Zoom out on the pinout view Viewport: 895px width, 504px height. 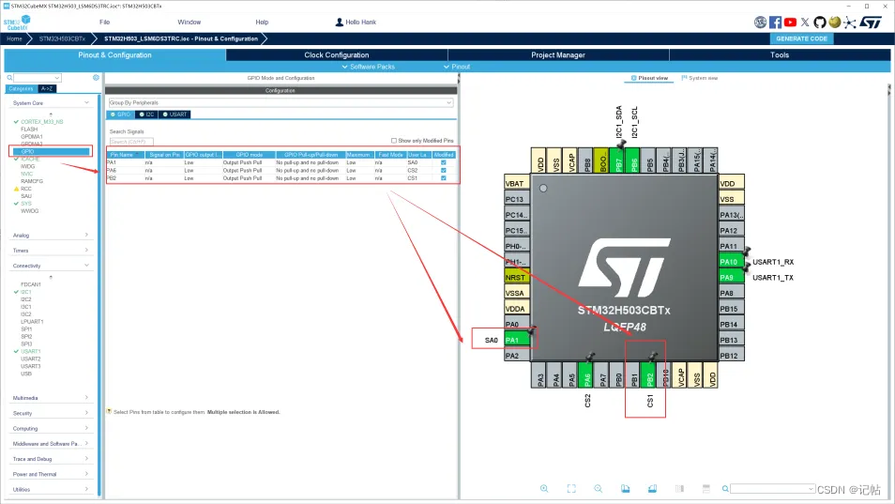(599, 489)
